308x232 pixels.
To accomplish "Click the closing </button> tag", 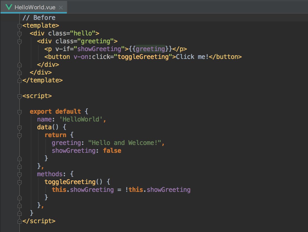I will pos(225,57).
